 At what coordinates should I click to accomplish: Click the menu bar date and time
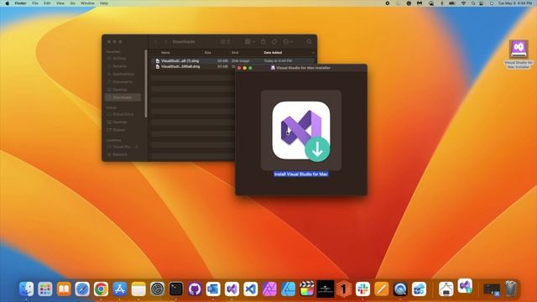coord(514,3)
